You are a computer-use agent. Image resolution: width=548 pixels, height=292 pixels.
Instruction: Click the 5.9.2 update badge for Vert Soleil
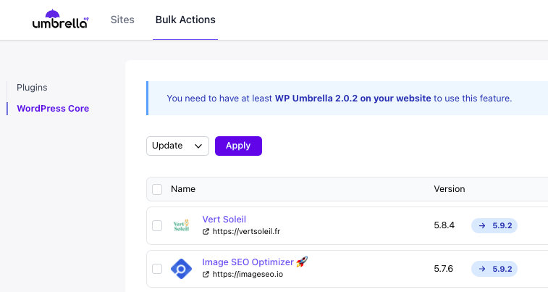(494, 225)
